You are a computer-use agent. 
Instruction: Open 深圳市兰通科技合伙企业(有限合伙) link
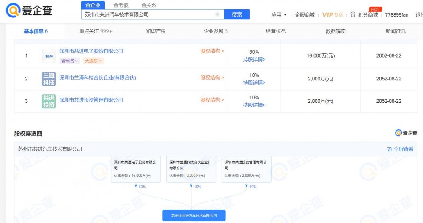pyautogui.click(x=98, y=78)
